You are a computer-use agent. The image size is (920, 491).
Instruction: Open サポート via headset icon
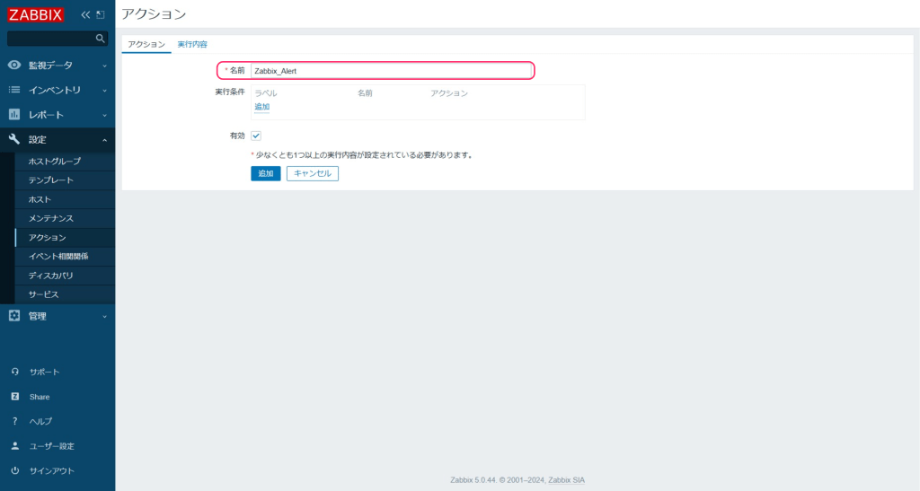pos(15,372)
